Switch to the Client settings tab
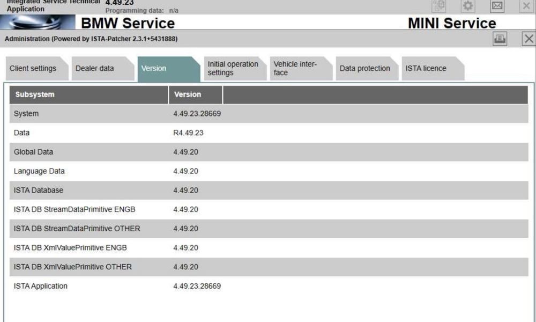536x322 pixels. click(x=37, y=69)
